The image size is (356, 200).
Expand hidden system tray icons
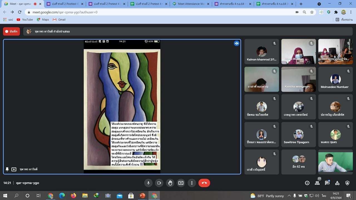pyautogui.click(x=289, y=196)
